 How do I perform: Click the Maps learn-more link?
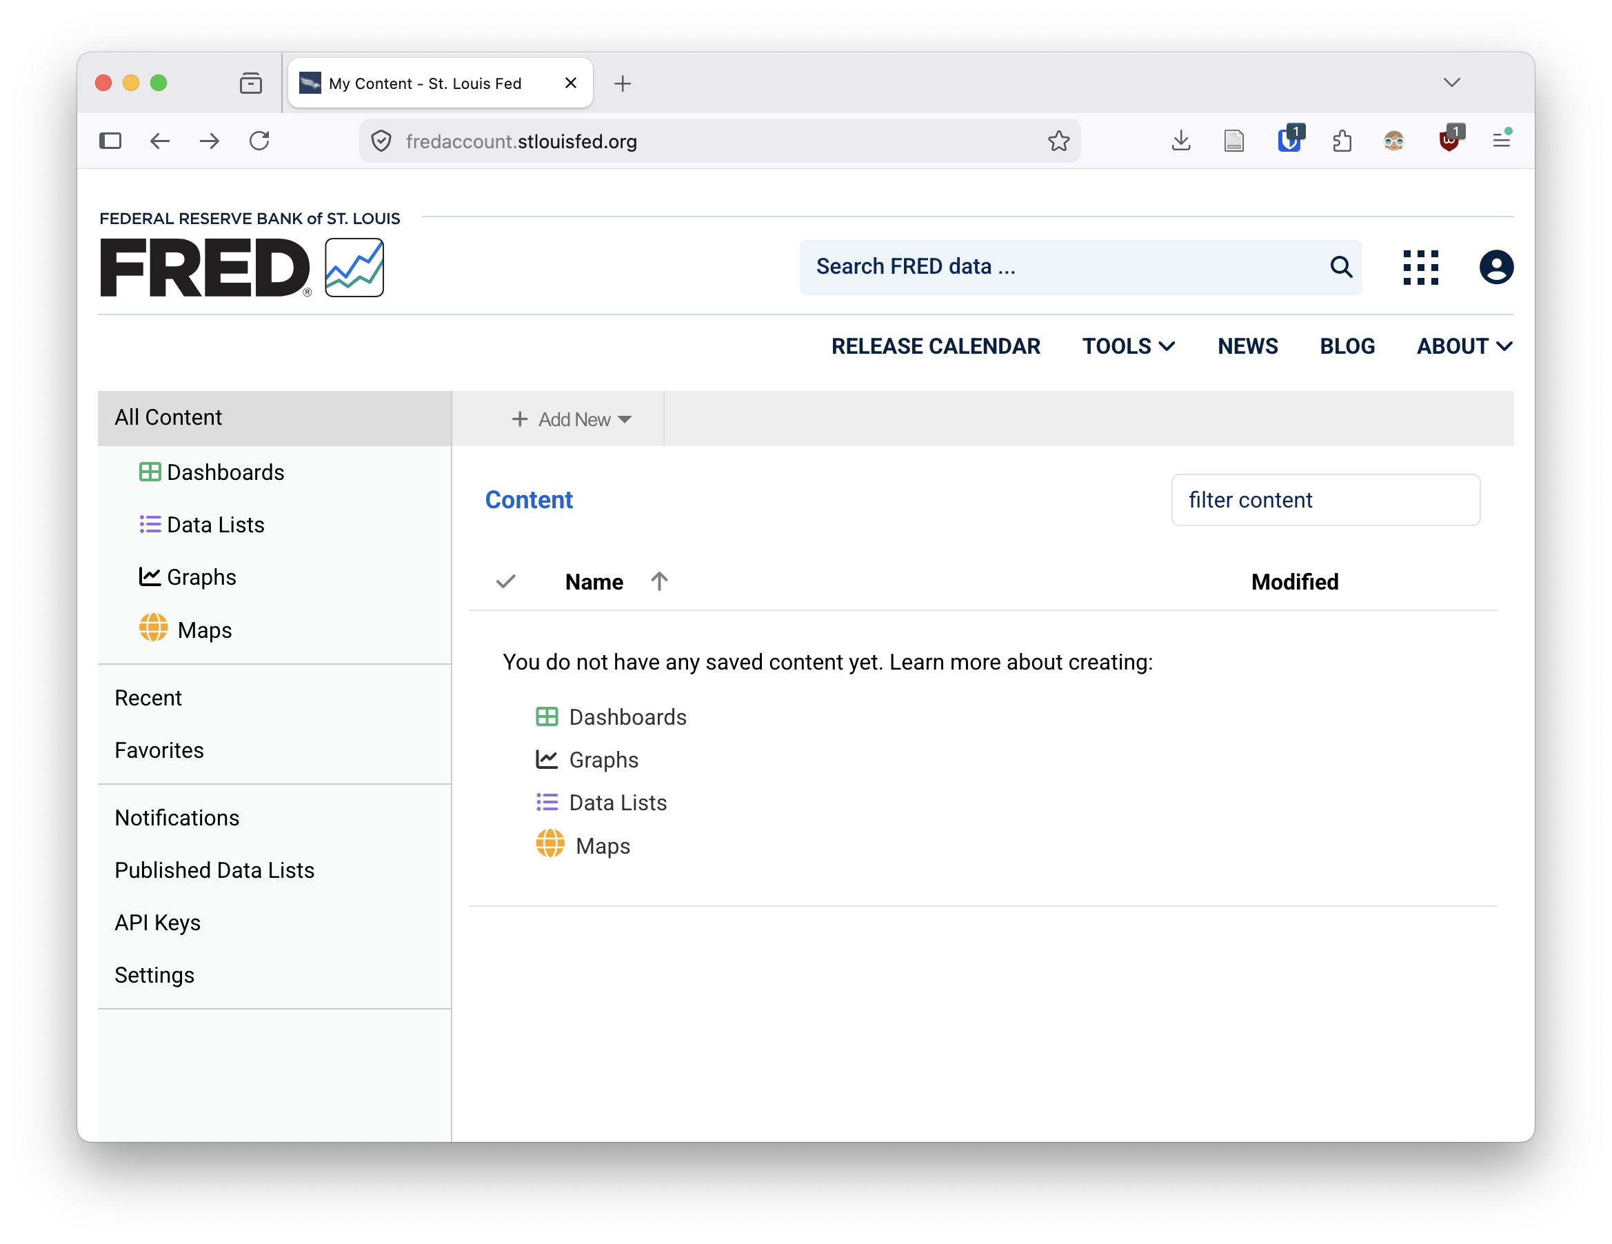(583, 846)
